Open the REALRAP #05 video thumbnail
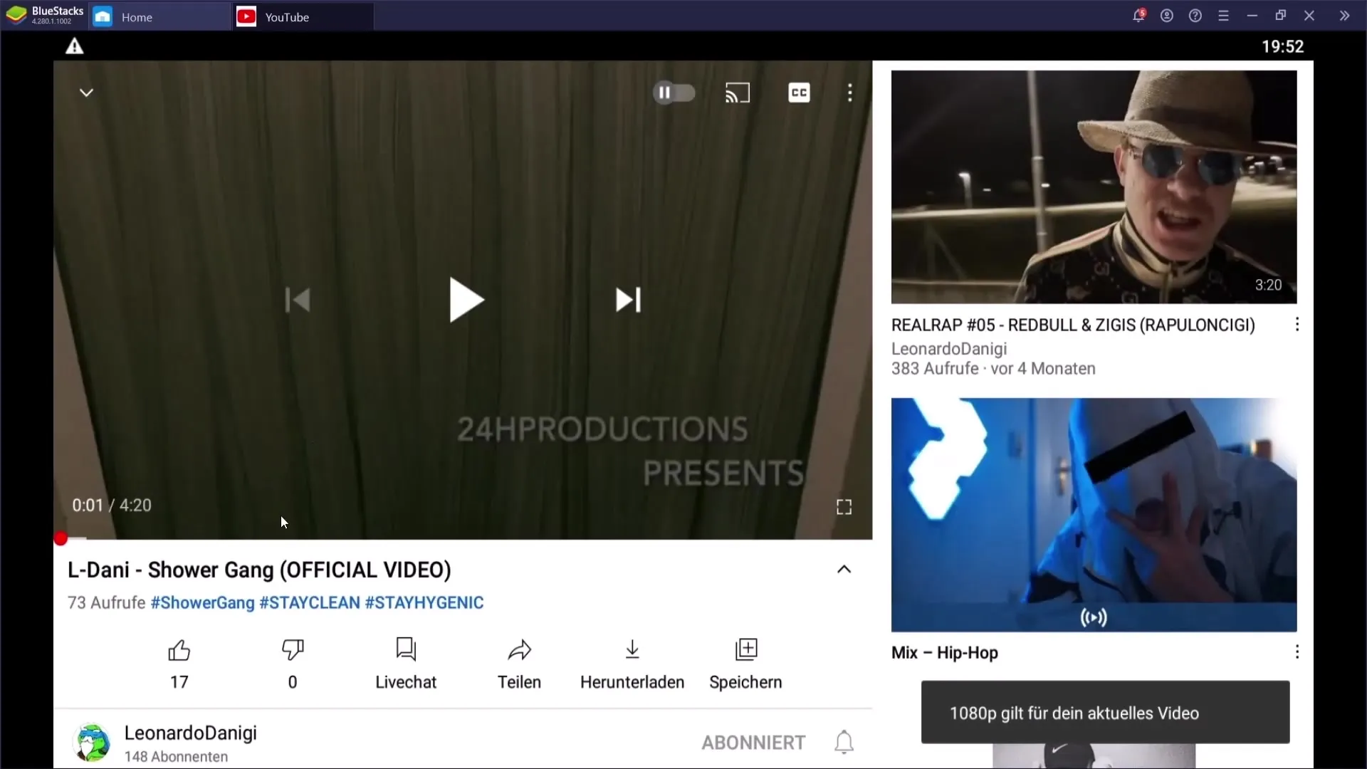The height and width of the screenshot is (769, 1367). pyautogui.click(x=1094, y=187)
